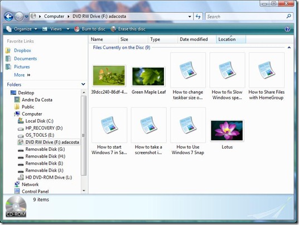The width and height of the screenshot is (299, 225).
Task: Click DVD RW Drive (F:) adacosta breadcrumb
Action: coord(99,17)
